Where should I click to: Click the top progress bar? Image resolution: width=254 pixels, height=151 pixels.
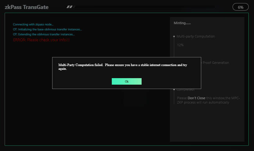(141, 7)
